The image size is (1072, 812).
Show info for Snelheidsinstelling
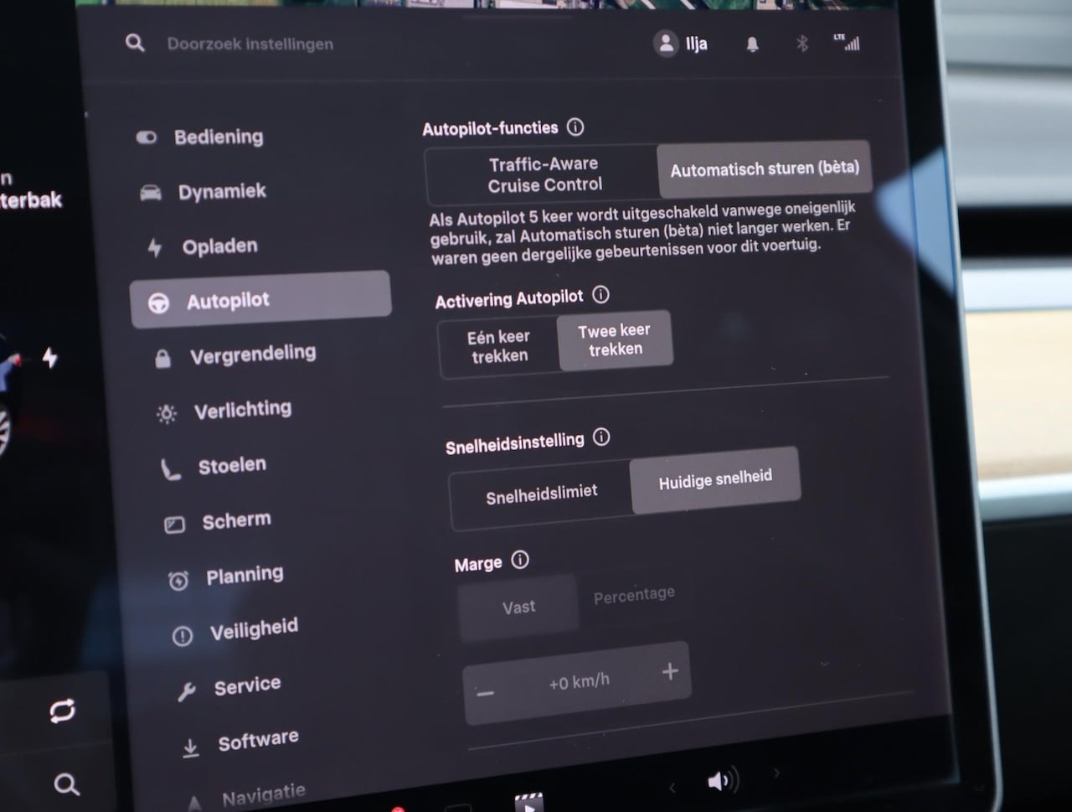[601, 437]
